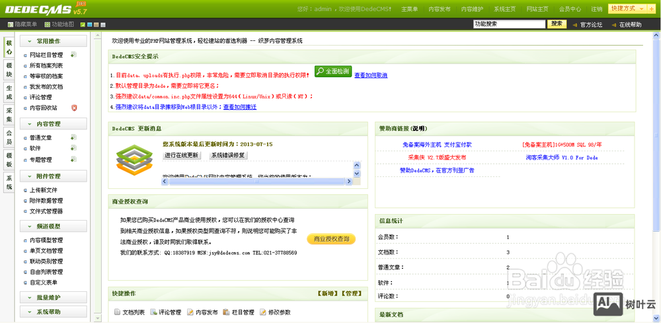Click 注销 to log out
661x323 pixels.
click(596, 9)
